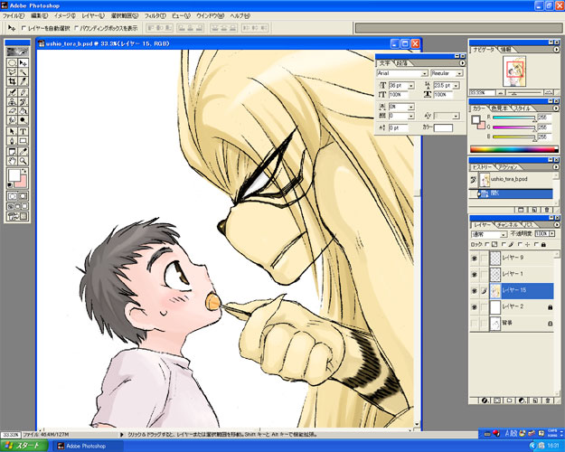Select the Slice tool

tap(23, 81)
